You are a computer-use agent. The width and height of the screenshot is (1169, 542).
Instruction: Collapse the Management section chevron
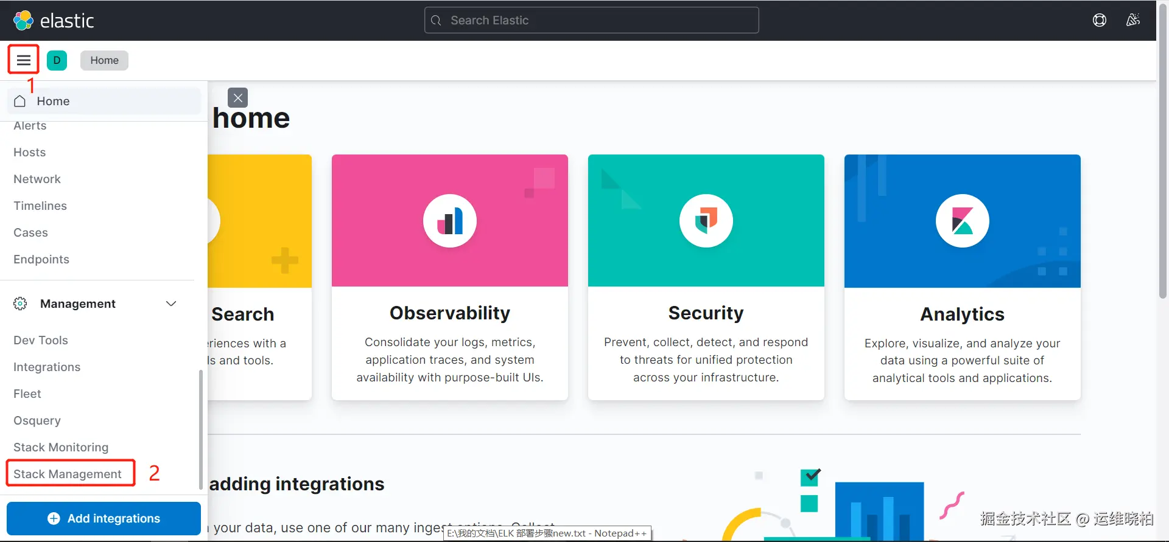171,304
